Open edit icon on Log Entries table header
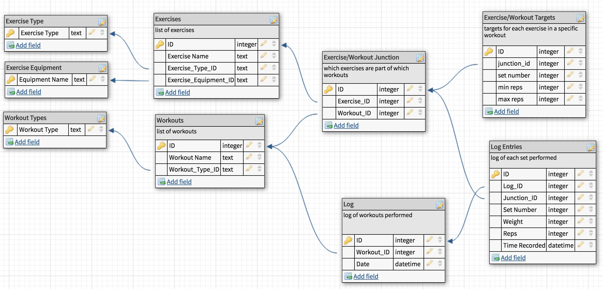This screenshot has height=289, width=603. [591, 147]
